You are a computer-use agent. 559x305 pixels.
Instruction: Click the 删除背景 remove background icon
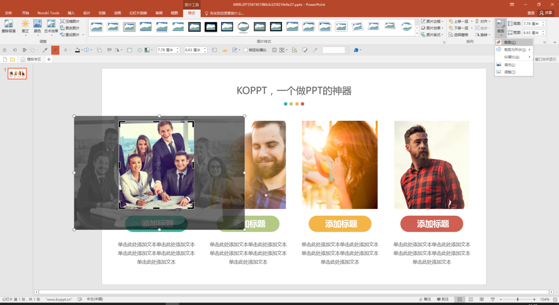pyautogui.click(x=9, y=27)
